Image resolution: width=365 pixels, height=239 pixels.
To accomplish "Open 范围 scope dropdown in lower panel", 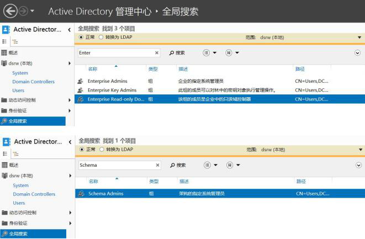I will click(x=361, y=150).
